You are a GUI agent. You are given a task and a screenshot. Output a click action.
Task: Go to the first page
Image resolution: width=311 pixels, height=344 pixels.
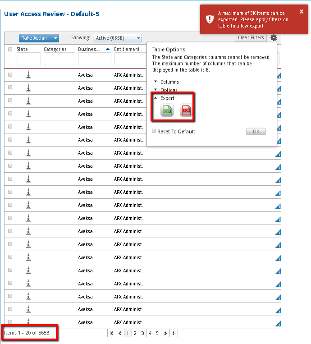click(111, 333)
